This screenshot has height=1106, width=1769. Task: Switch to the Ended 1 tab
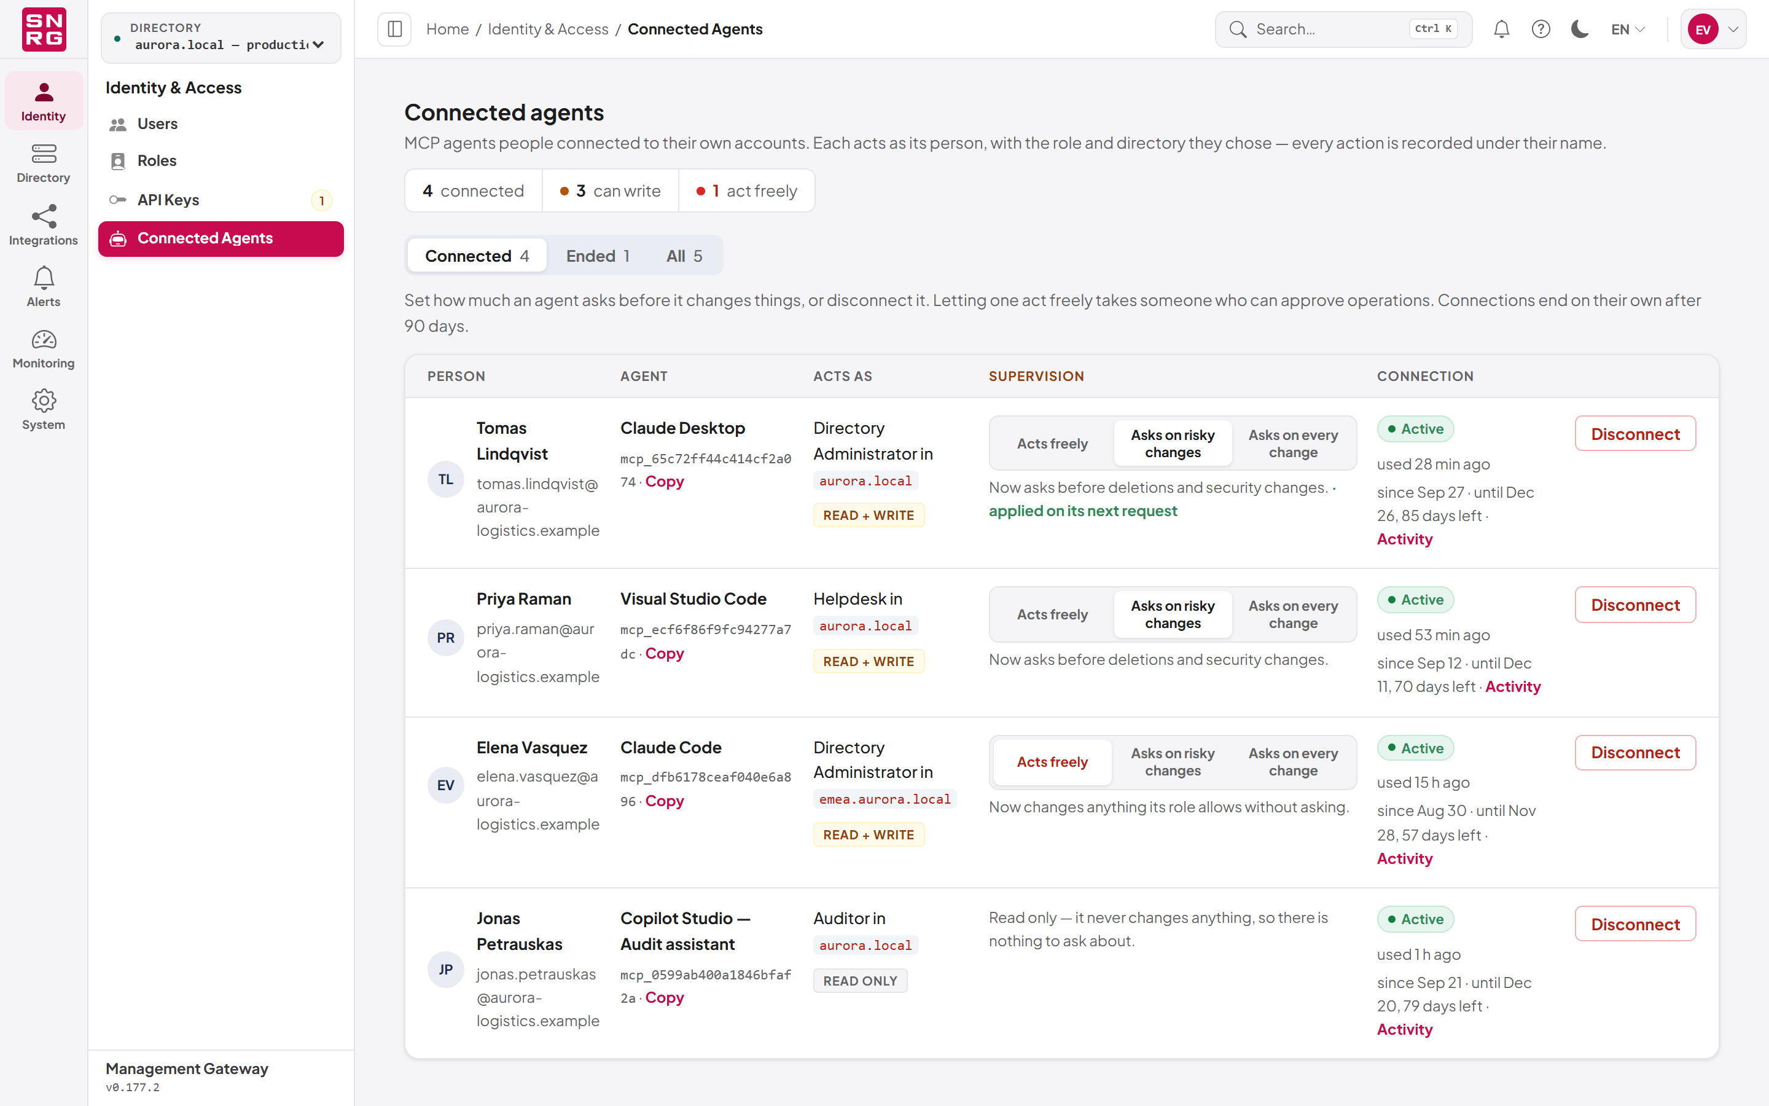(x=597, y=256)
